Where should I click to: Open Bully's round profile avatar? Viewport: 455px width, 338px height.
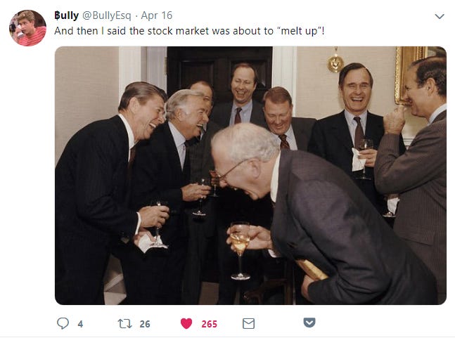click(28, 28)
